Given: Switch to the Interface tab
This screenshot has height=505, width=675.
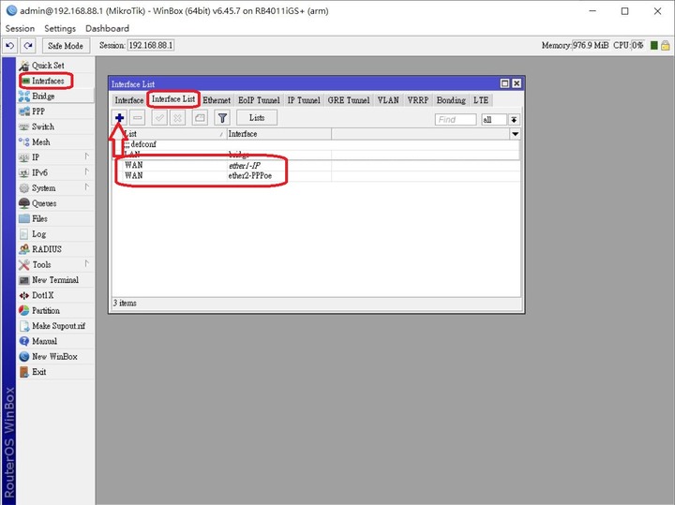Looking at the screenshot, I should pos(129,100).
